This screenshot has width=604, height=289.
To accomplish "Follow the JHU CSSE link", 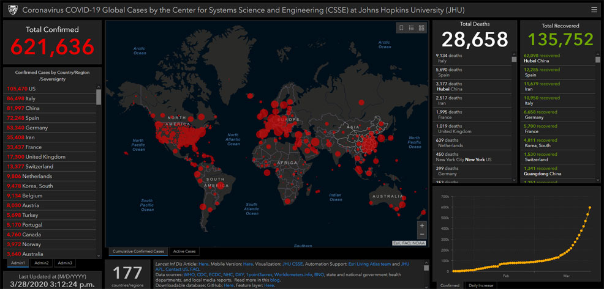I will (x=291, y=264).
